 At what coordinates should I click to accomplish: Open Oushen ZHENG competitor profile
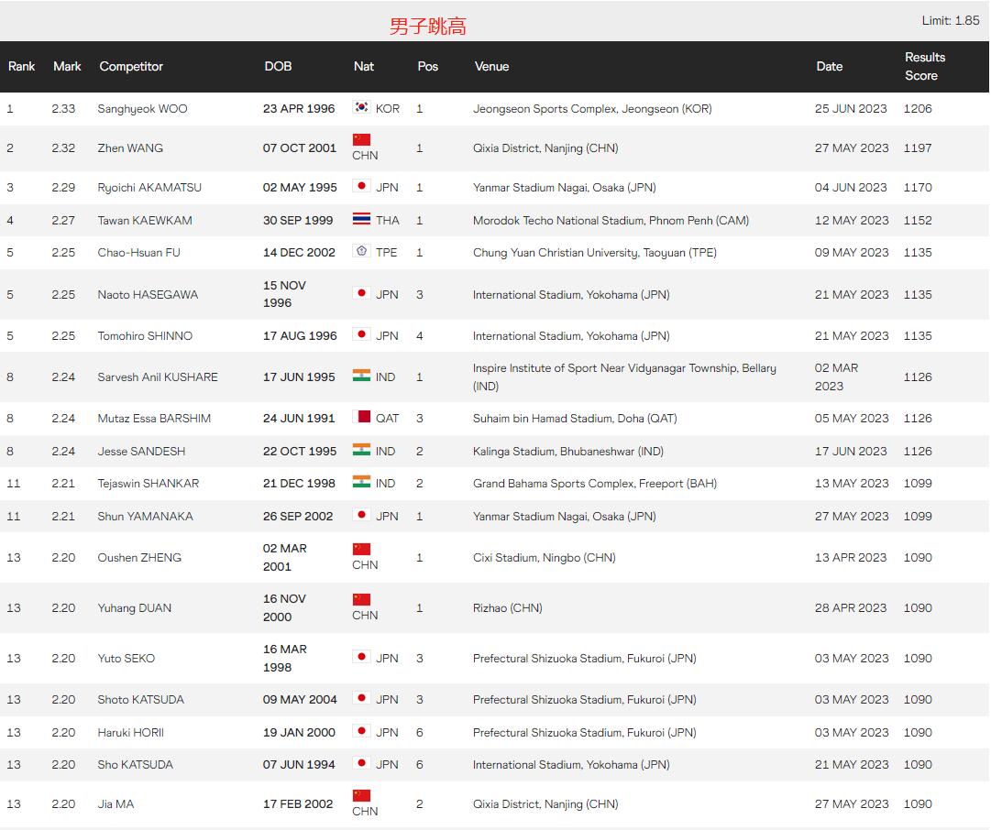139,558
